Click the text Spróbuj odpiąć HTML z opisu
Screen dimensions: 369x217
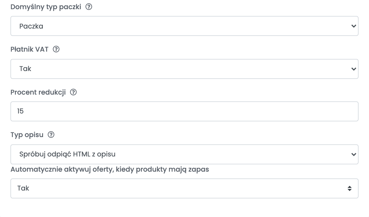(67, 154)
